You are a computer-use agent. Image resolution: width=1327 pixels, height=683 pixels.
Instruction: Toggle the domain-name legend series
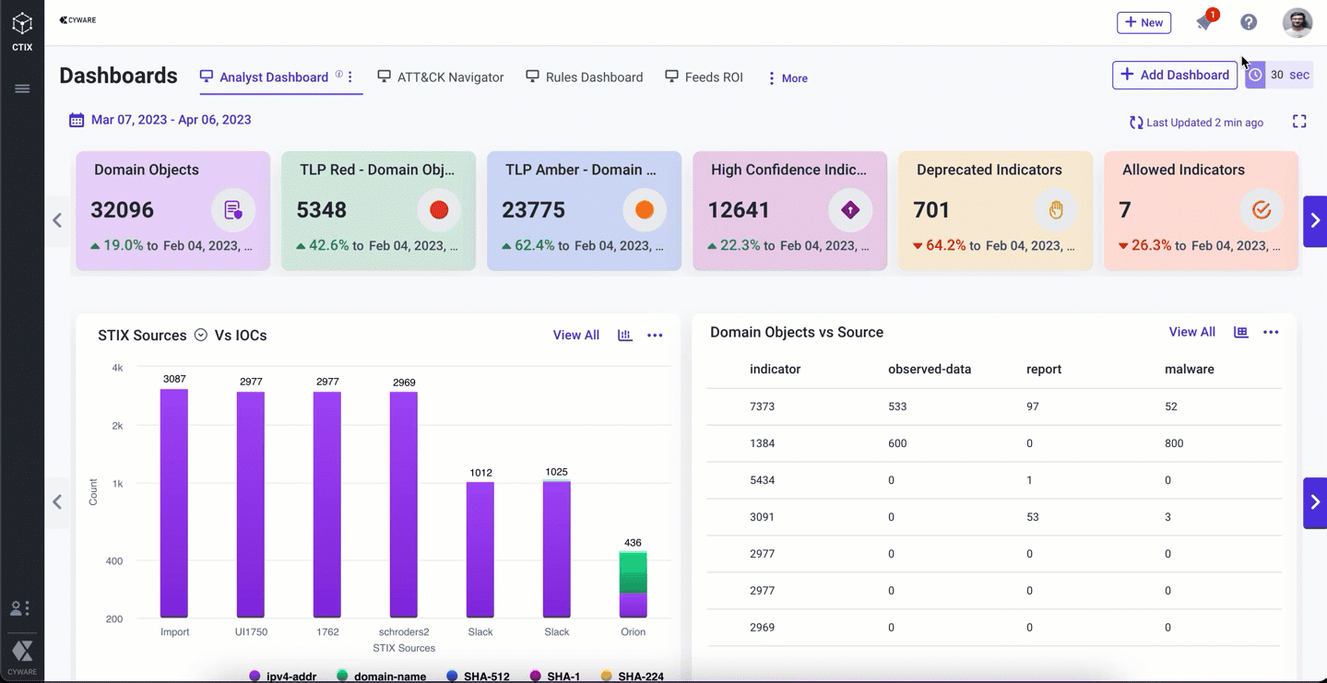(x=382, y=677)
